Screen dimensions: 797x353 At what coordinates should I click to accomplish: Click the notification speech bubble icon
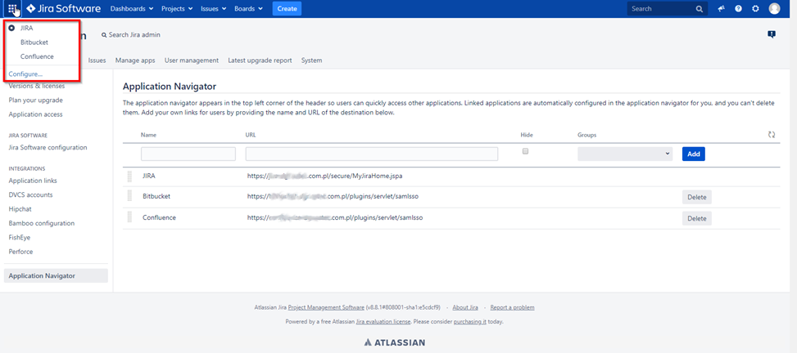pos(771,34)
